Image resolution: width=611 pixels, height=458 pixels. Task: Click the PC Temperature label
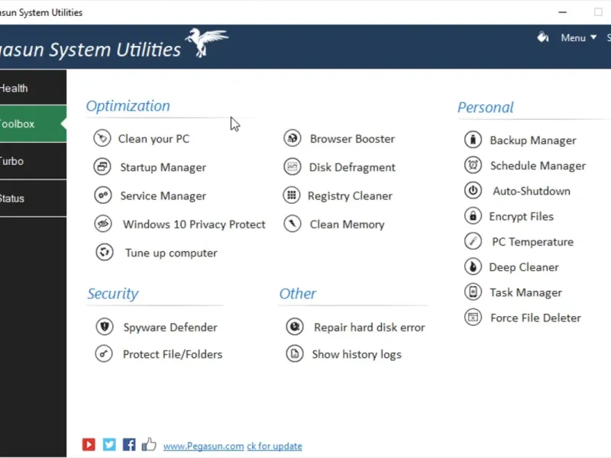532,242
